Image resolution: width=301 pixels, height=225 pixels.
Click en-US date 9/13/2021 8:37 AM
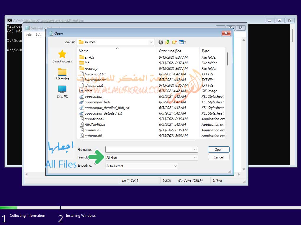173,57
